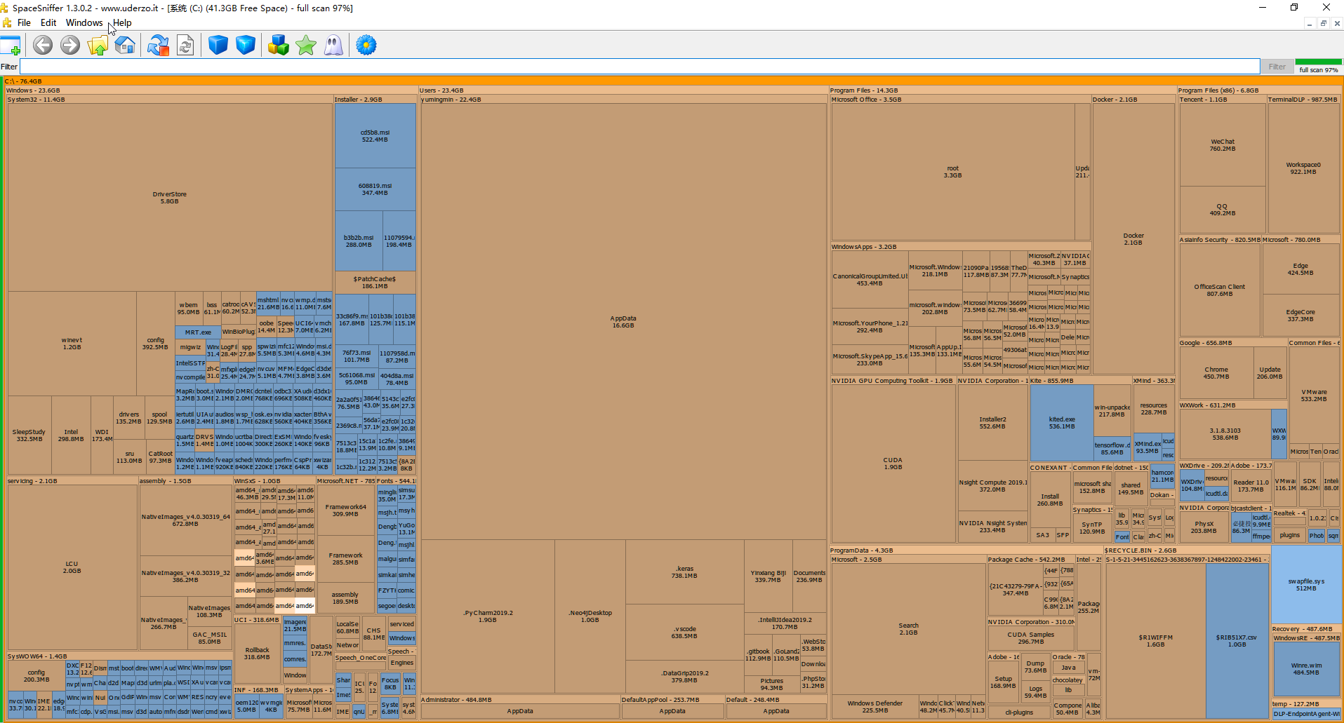Select the Yinxiang Biji 339.7MB block
Screen dimensions: 1344x723
point(768,576)
